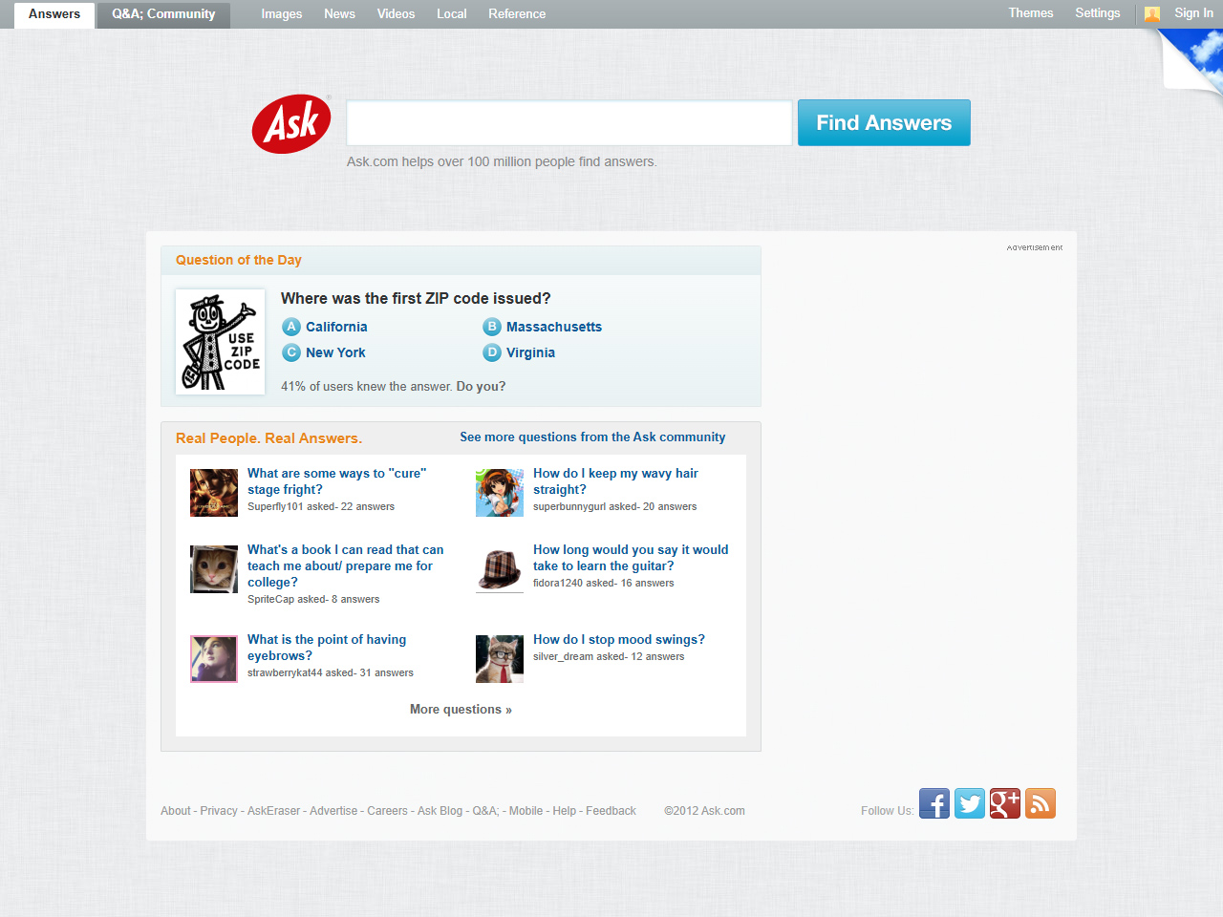1223x917 pixels.
Task: Click 'silver_dream asked- 12 answers' text
Action: (609, 657)
